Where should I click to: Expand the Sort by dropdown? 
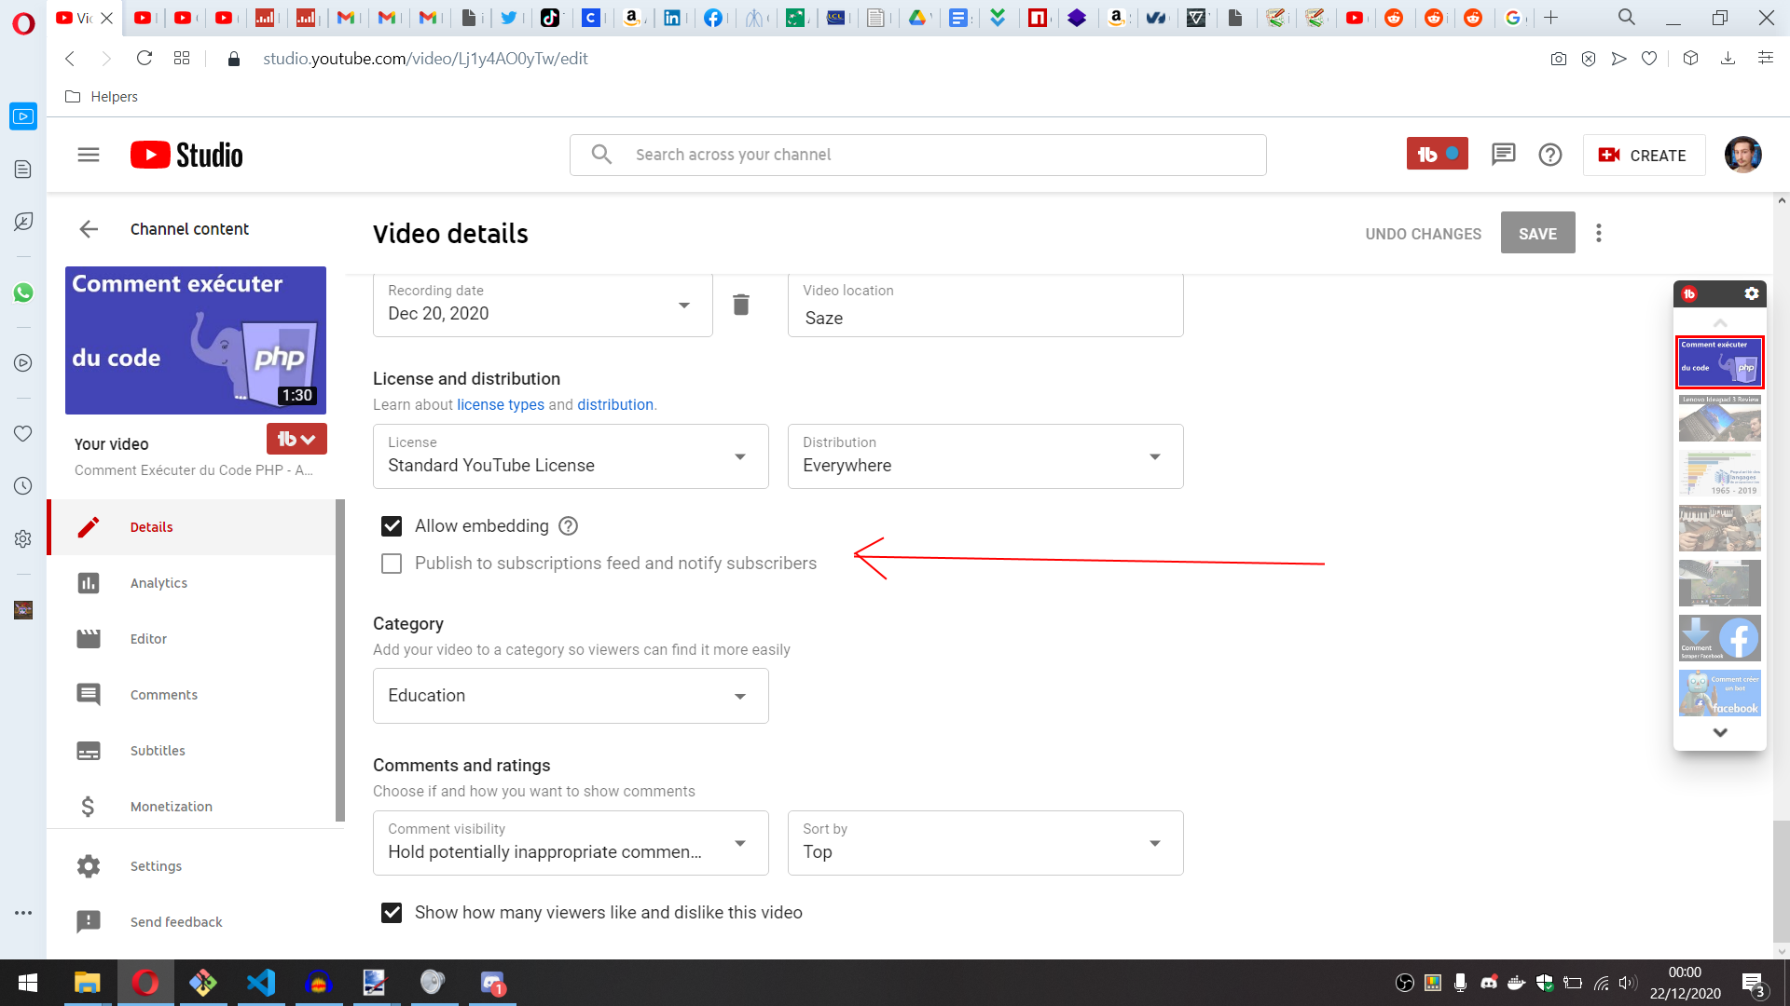(x=984, y=843)
